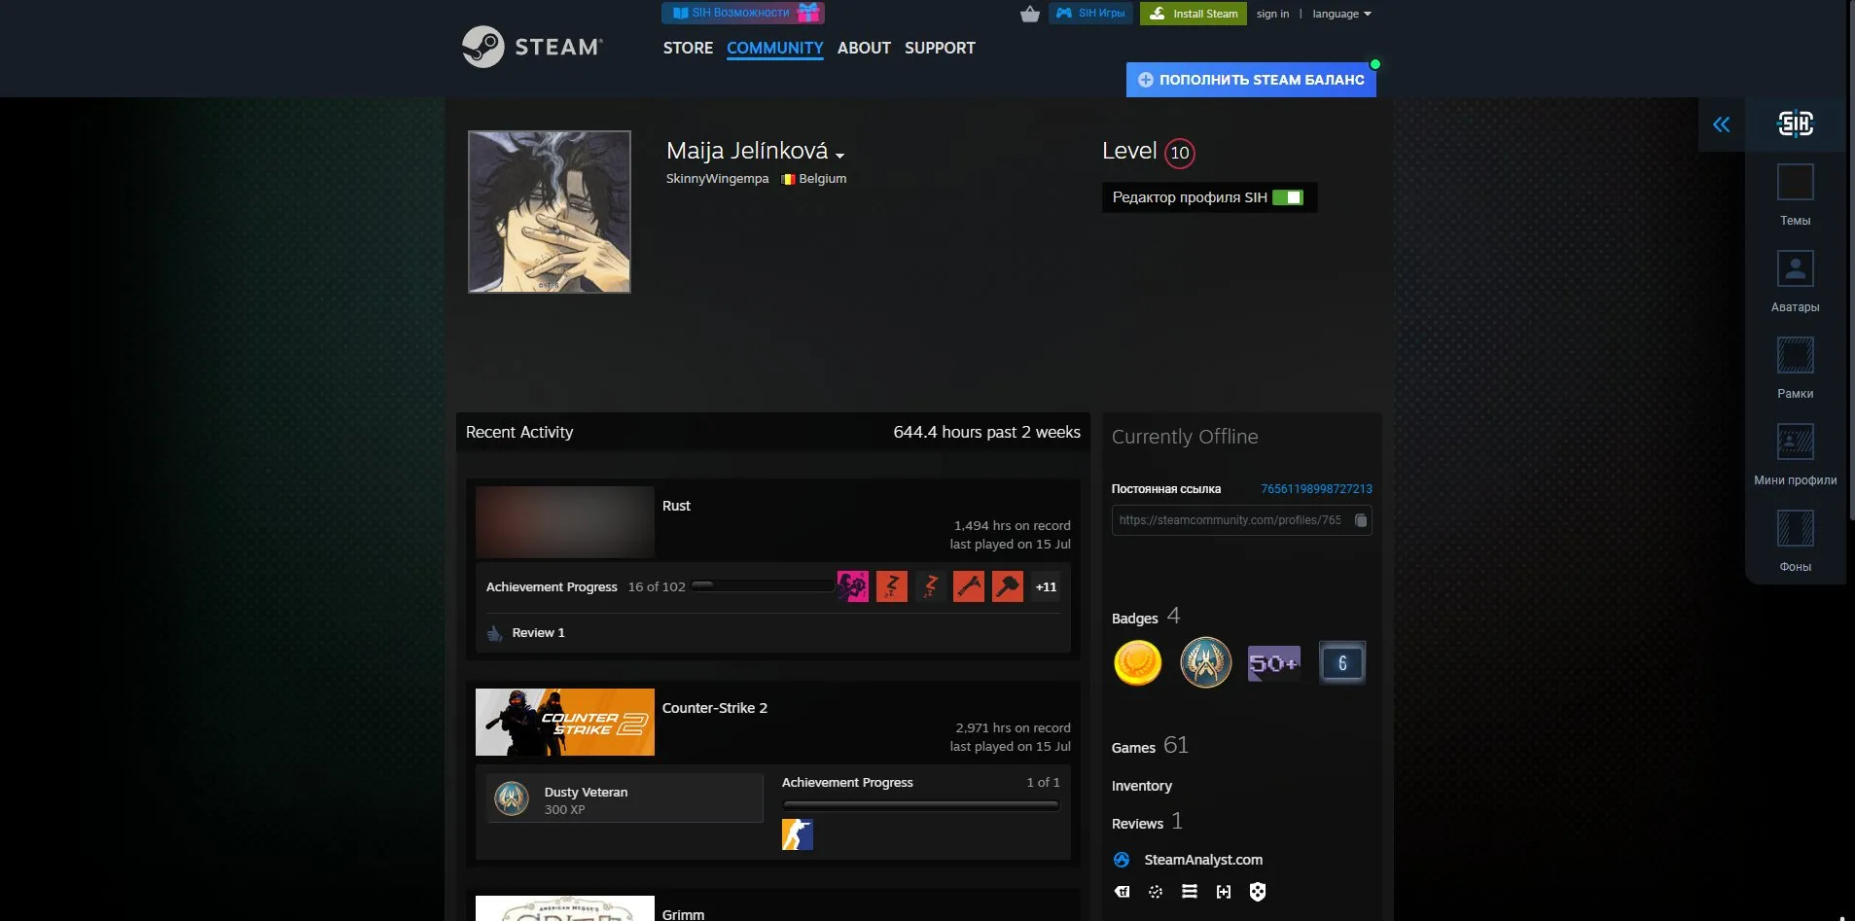Open SteamAnalyst.com link
The width and height of the screenshot is (1855, 921).
pyautogui.click(x=1203, y=860)
